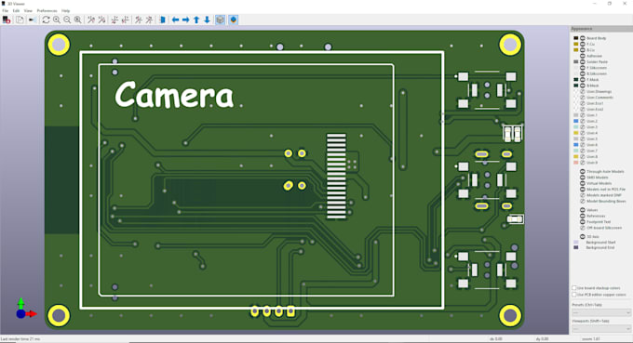Toggle visibility of B.Silkscreen layer
This screenshot has height=343, width=633.
583,73
